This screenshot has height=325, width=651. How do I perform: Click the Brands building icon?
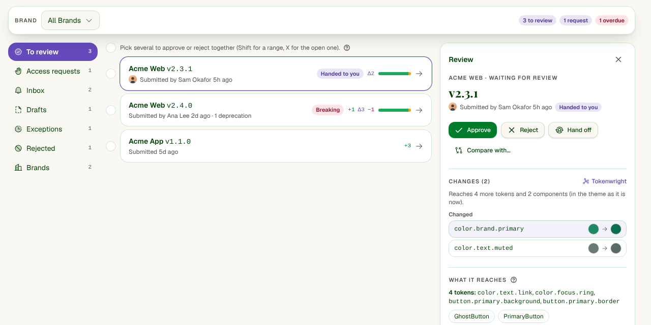tap(18, 168)
